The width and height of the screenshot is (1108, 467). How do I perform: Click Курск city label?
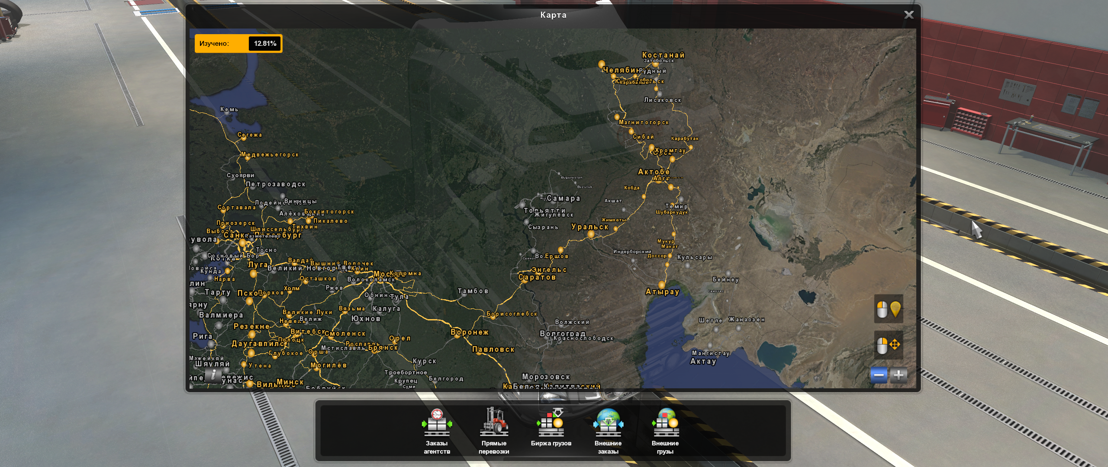(424, 361)
